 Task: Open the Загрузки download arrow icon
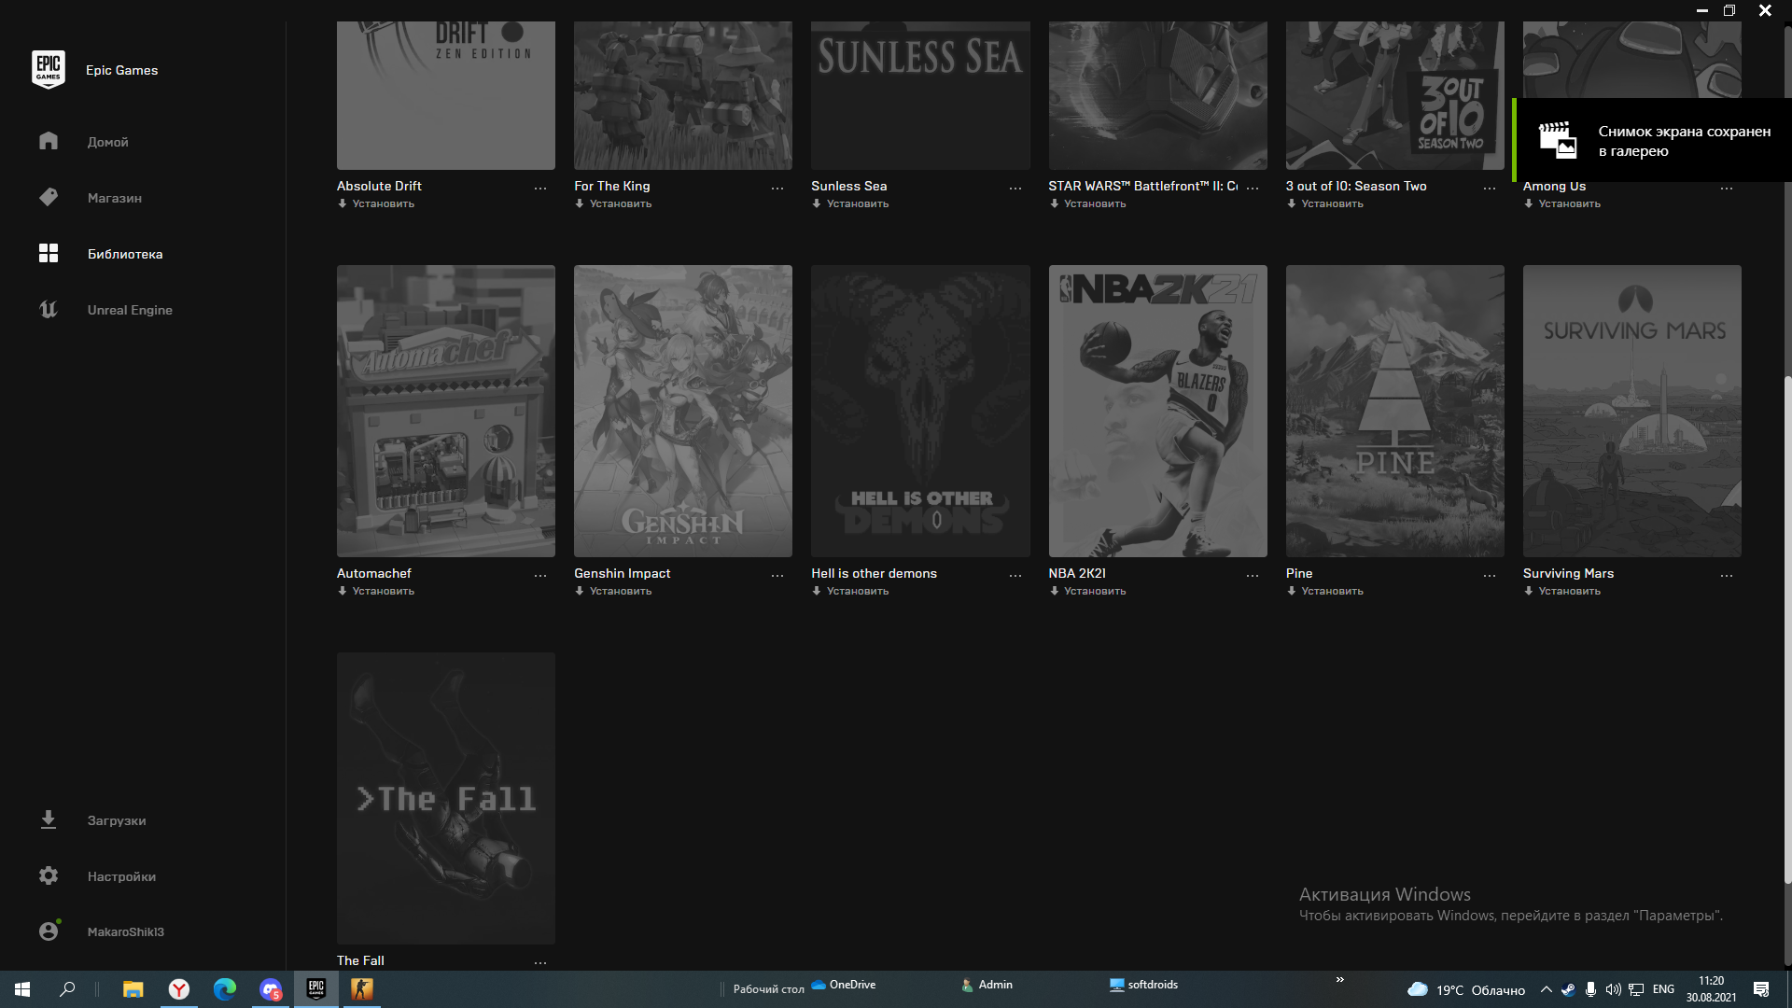49,819
